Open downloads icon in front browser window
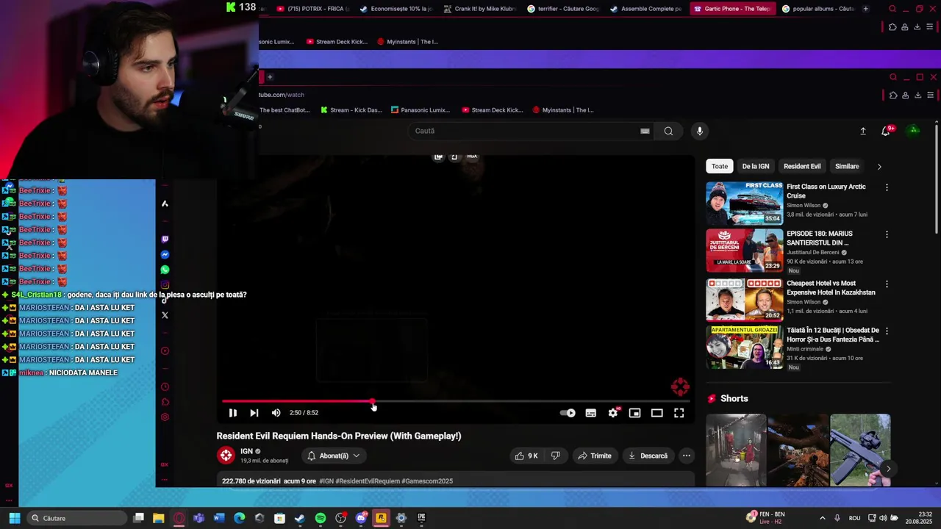 point(917,95)
